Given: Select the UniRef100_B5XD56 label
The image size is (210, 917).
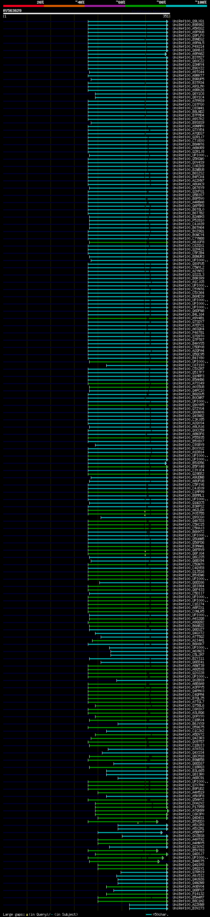Looking at the screenshot, I should (x=188, y=463).
